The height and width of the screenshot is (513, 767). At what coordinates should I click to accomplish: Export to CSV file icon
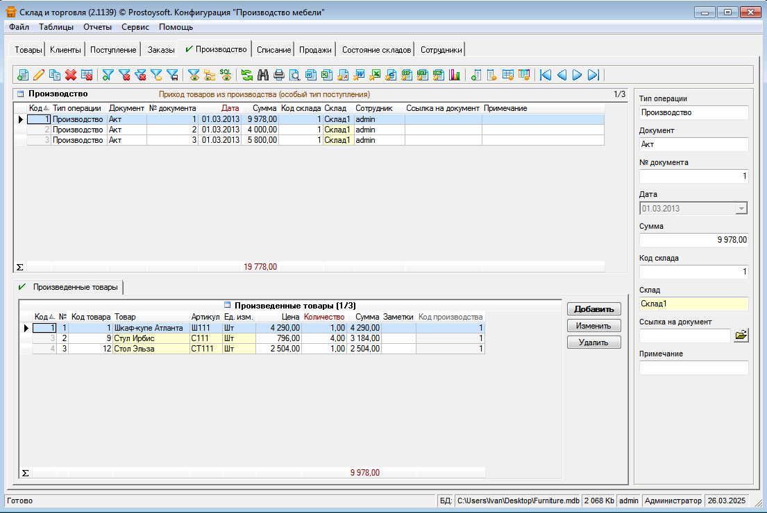(407, 75)
